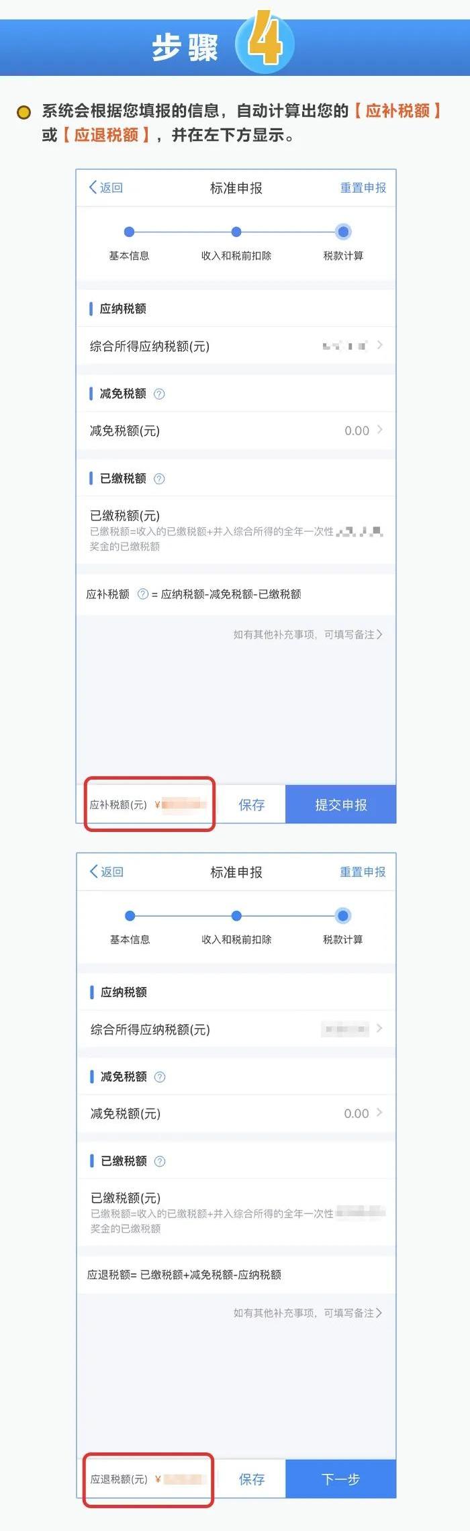Open help icon beside 已缴税额 in lower screen

[x=160, y=1162]
